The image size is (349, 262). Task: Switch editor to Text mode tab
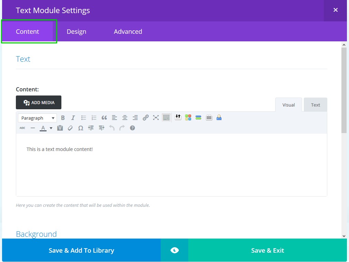pyautogui.click(x=315, y=105)
